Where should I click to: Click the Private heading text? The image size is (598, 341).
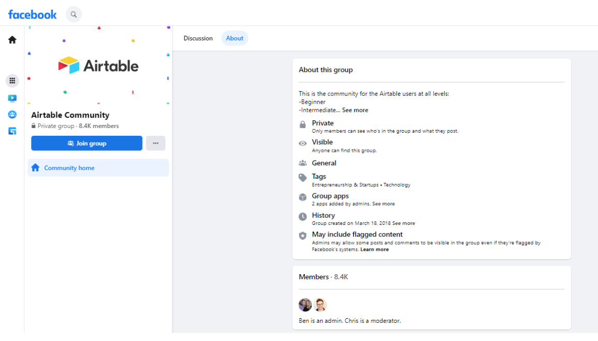click(x=323, y=123)
